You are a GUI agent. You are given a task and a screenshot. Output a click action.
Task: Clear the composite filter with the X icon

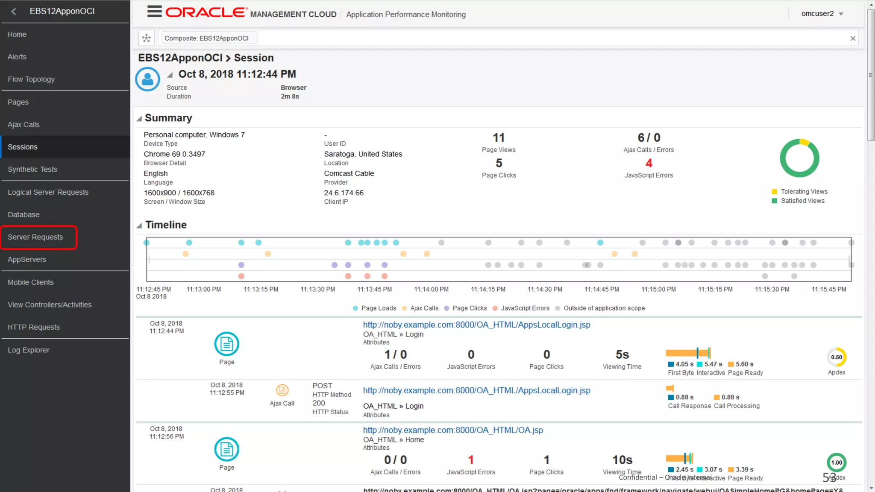tap(853, 38)
